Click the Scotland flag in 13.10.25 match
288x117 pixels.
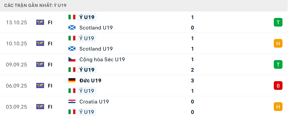tap(72, 28)
